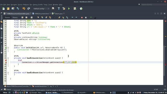Open the default config dropdown

[x=41, y=9]
